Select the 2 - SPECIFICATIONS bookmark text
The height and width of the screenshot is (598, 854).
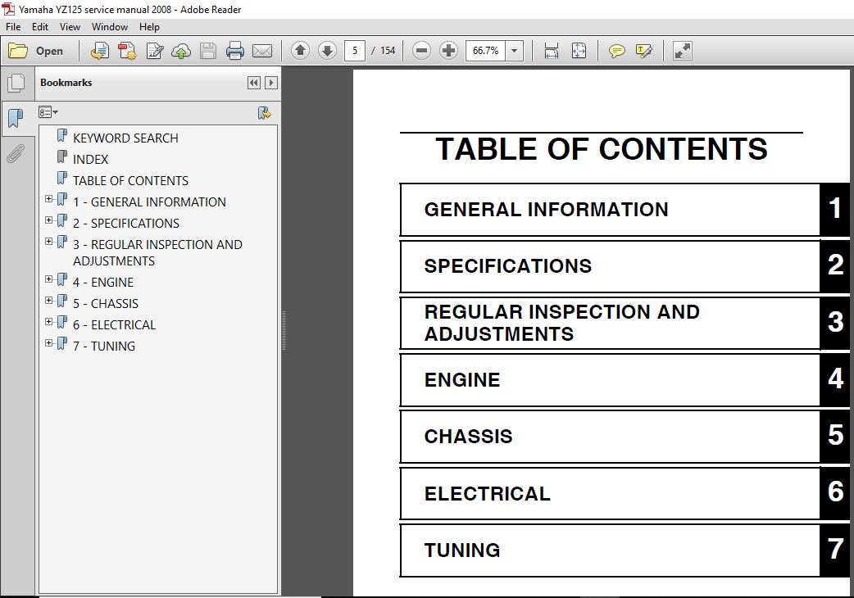(x=126, y=224)
